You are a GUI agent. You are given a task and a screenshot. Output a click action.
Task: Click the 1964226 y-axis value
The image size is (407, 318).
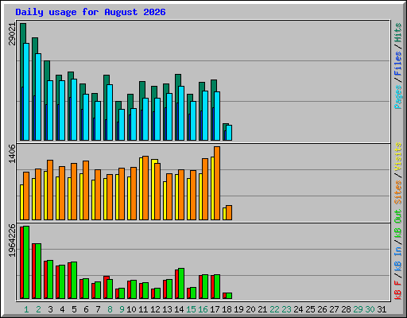pos(13,241)
